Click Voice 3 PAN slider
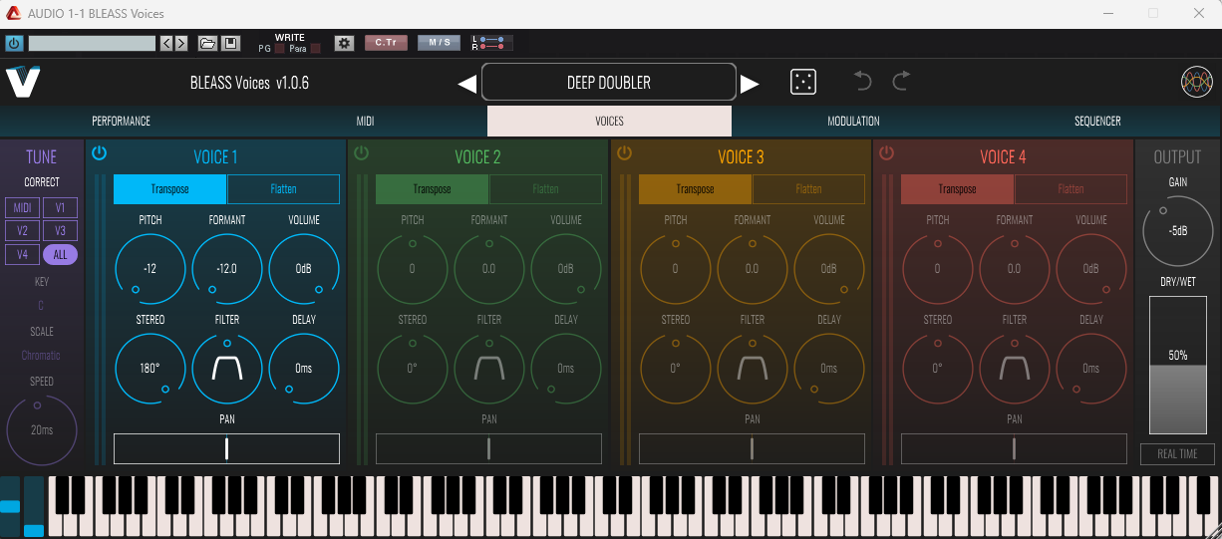This screenshot has width=1222, height=539. [752, 448]
